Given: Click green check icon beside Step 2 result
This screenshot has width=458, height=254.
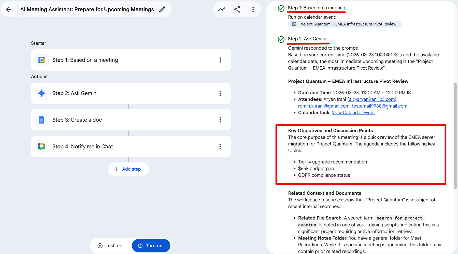Looking at the screenshot, I should [281, 39].
